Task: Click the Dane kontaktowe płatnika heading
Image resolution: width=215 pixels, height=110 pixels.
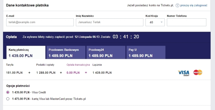Action: (x=27, y=5)
